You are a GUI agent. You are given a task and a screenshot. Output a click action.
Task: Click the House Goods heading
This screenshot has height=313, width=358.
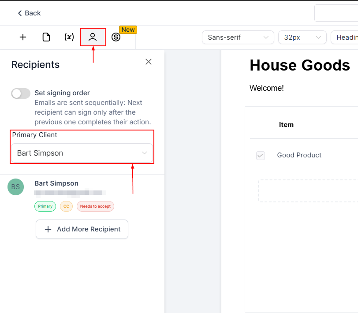300,65
